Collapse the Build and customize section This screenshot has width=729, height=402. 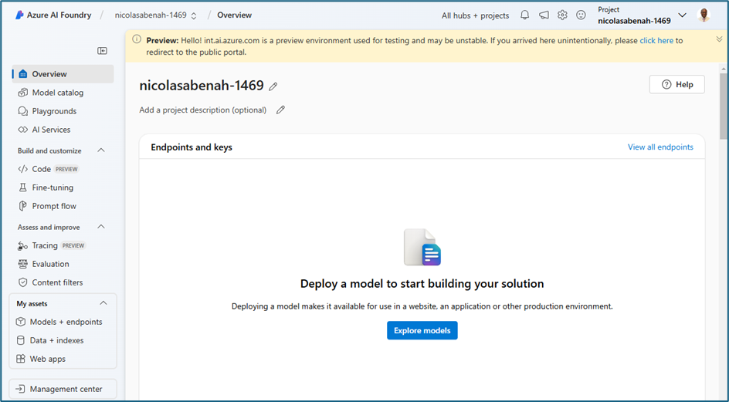[101, 150]
